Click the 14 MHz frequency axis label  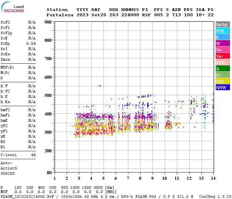[213, 178]
